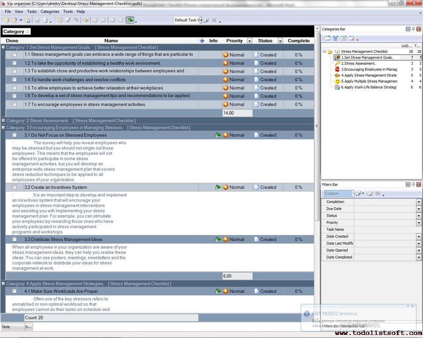
Task: Click the green note flag on task 3.2
Action: pyautogui.click(x=218, y=187)
